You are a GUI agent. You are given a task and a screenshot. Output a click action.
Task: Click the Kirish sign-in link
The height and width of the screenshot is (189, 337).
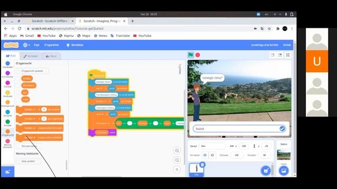pos(287,45)
